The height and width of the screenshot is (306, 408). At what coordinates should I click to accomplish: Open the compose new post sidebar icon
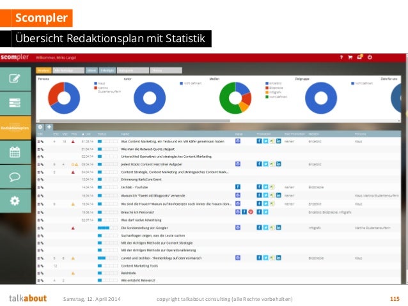(15, 79)
